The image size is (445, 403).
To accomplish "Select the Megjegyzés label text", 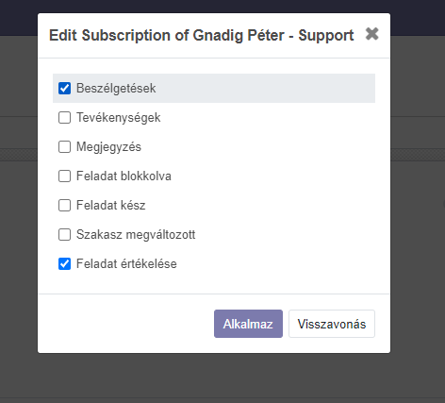I will coord(108,147).
